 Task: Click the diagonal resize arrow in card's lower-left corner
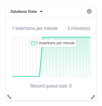click(9, 97)
